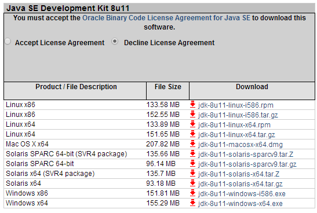The image size is (317, 213).
Task: Download jdk-8u11-macosx-x64.dmg file link
Action: [241, 145]
